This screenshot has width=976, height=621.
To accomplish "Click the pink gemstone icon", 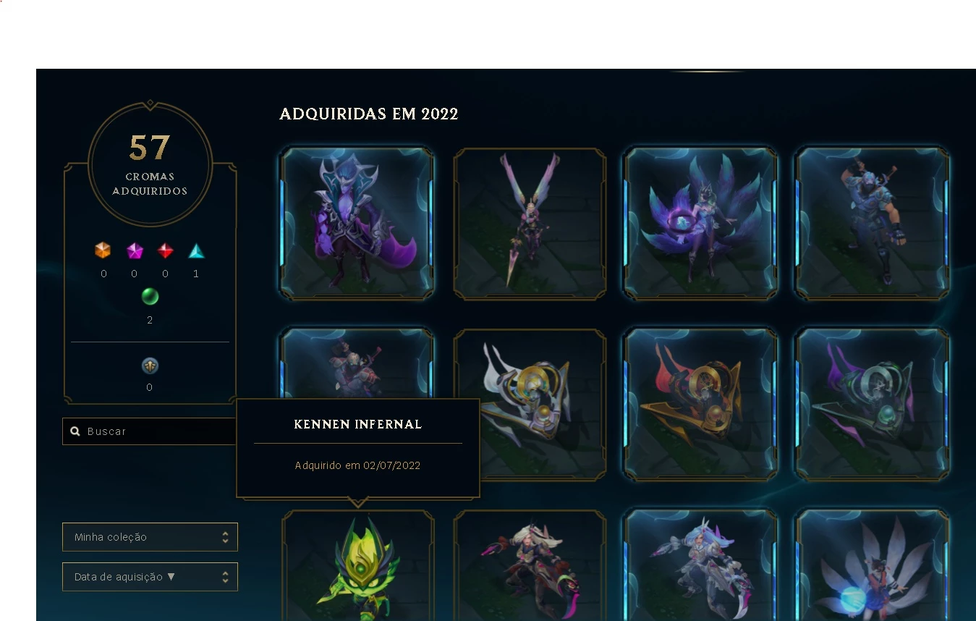I will (135, 250).
